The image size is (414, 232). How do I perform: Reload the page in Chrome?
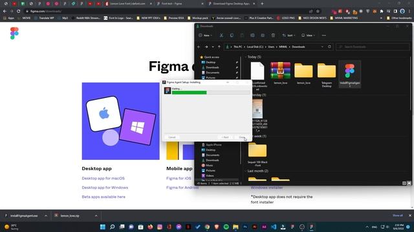point(18,12)
